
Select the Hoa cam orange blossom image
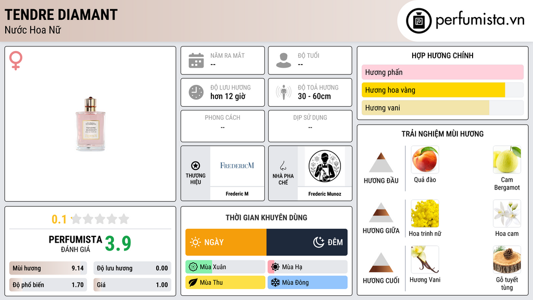coord(507,214)
